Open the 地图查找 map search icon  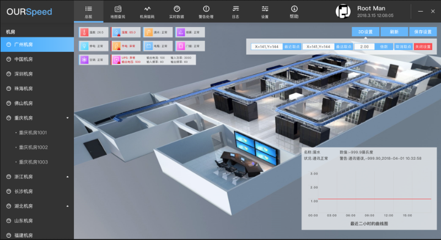click(118, 9)
